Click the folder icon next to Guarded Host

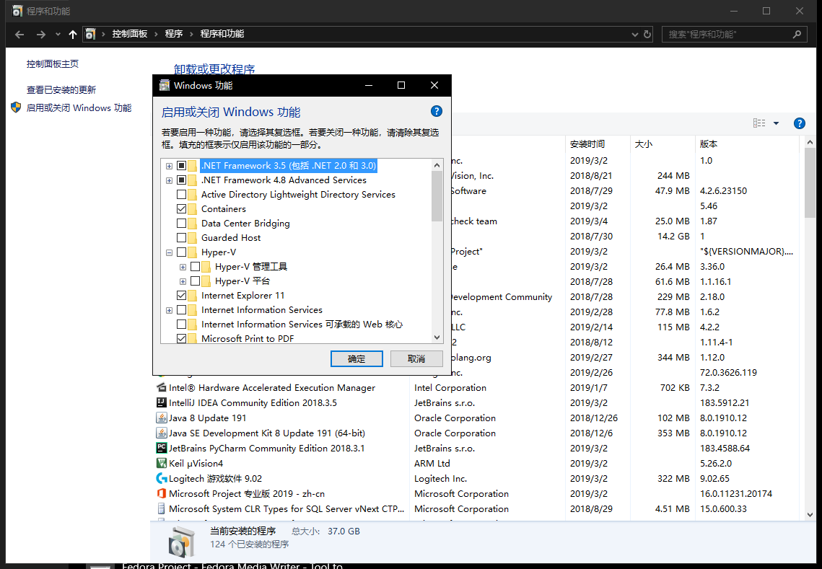[193, 238]
